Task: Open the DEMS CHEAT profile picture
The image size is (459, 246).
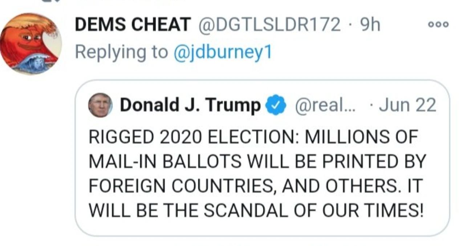Action: coord(31,43)
